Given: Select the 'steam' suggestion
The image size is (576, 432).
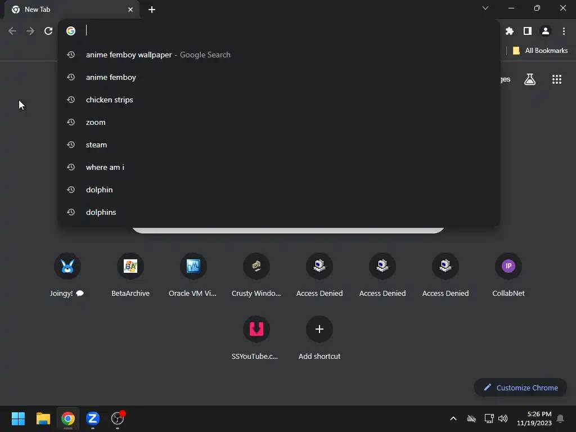Looking at the screenshot, I should tap(279, 145).
